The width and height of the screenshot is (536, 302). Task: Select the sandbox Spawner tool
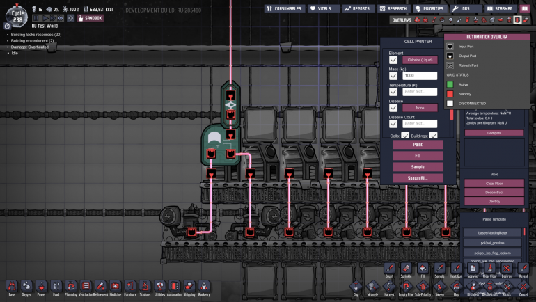[473, 269]
